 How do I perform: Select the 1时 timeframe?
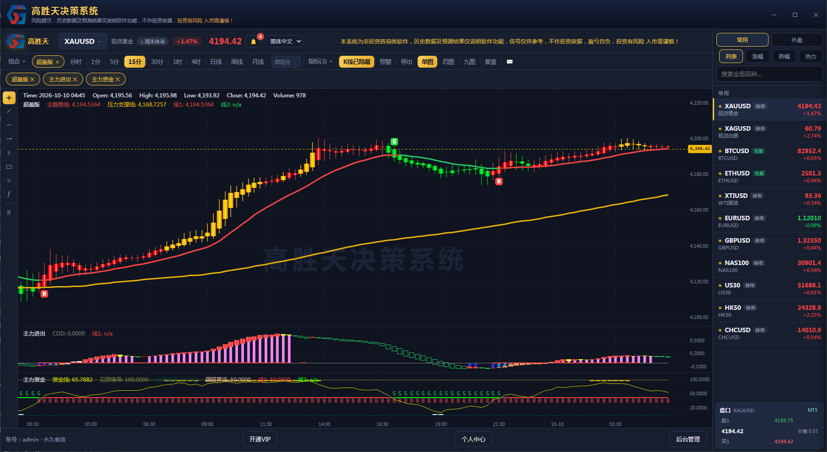177,62
